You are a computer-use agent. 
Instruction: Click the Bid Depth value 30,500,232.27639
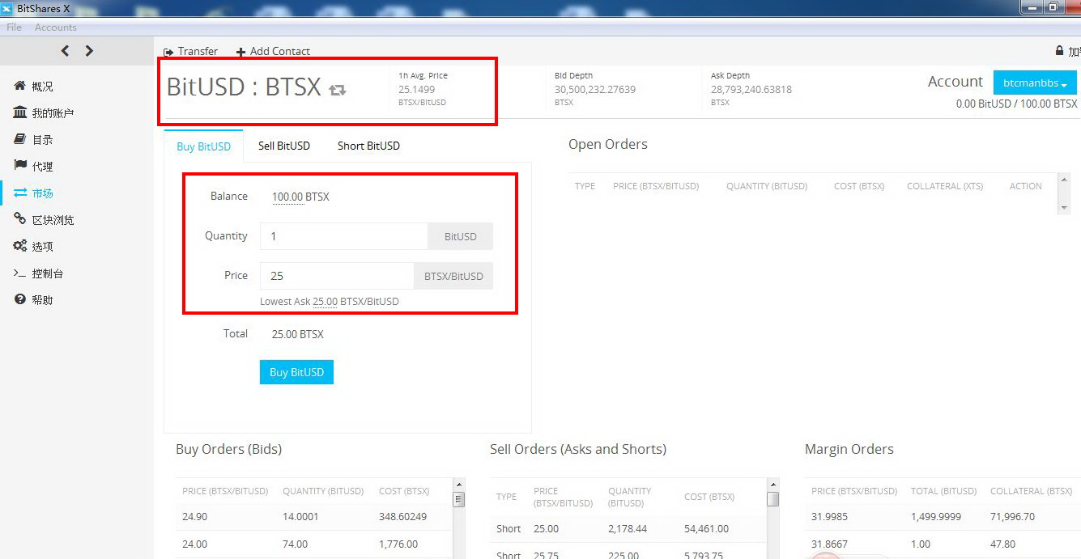tap(595, 90)
